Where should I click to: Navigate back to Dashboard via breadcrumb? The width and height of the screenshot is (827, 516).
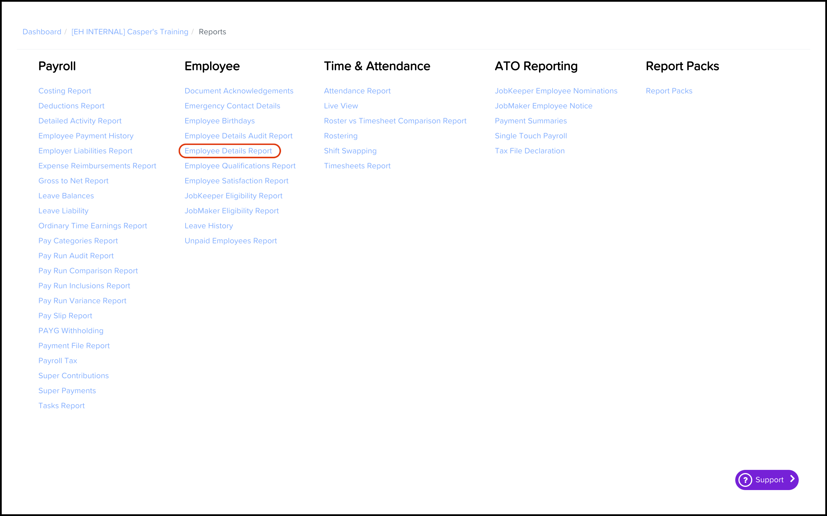(x=42, y=32)
